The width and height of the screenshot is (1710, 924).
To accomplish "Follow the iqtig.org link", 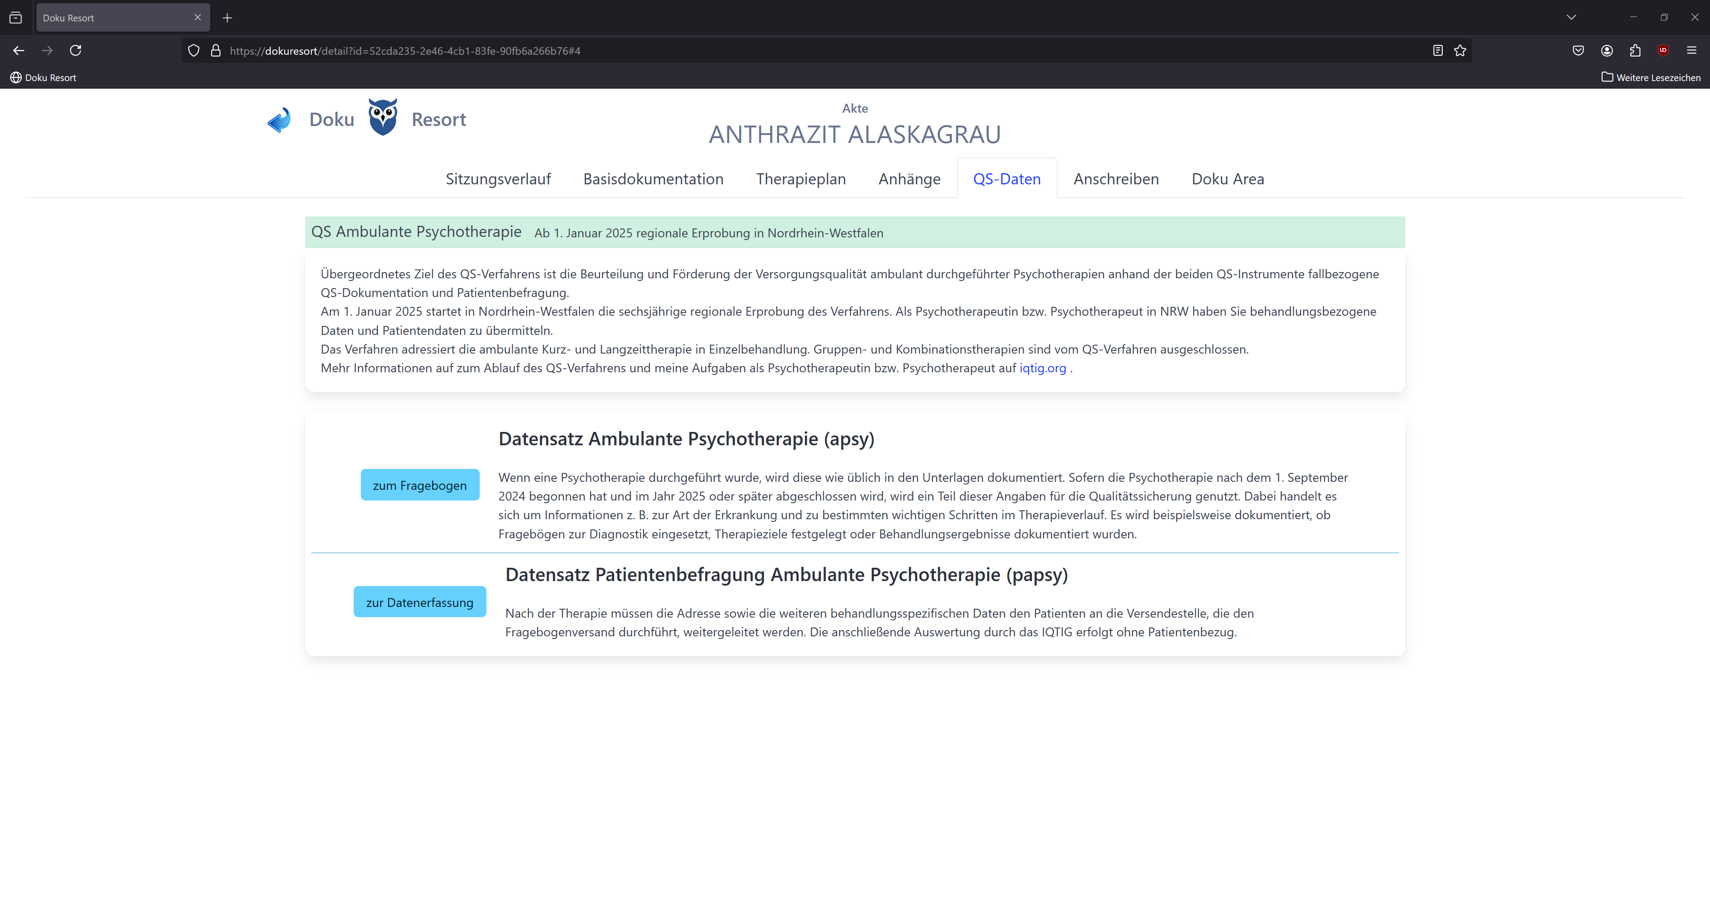I will point(1042,368).
